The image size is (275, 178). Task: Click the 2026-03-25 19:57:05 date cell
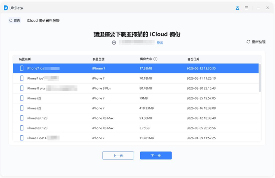pos(201,98)
